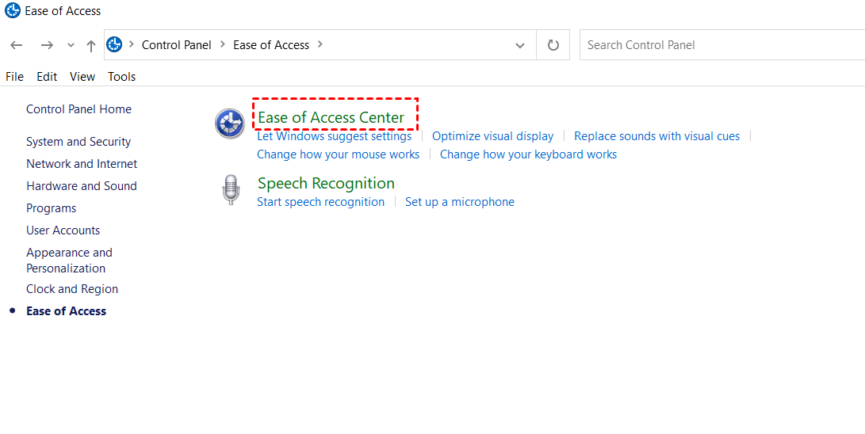Open Speech Recognition heading link
865x434 pixels.
pyautogui.click(x=326, y=183)
